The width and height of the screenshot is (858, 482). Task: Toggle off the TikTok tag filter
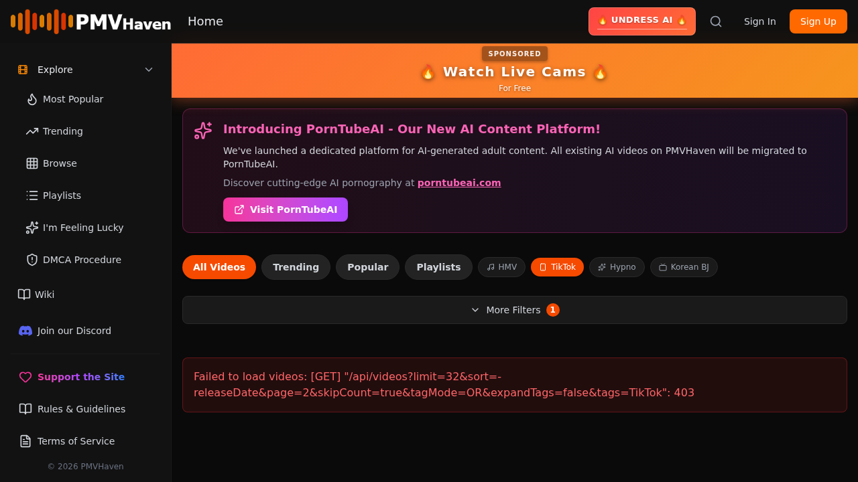(557, 267)
